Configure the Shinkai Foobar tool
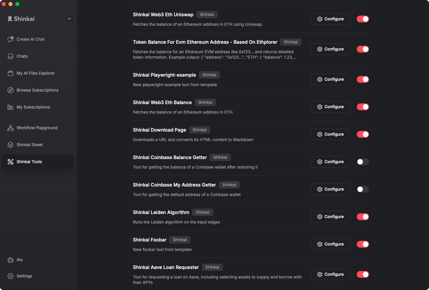 (330, 244)
